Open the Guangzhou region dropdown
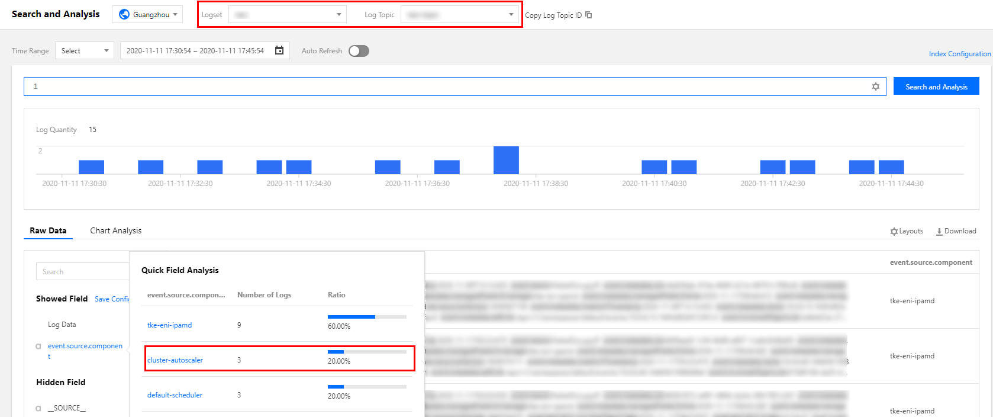 click(147, 14)
